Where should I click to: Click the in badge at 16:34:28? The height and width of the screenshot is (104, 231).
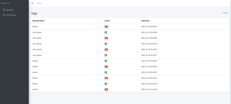point(106,84)
